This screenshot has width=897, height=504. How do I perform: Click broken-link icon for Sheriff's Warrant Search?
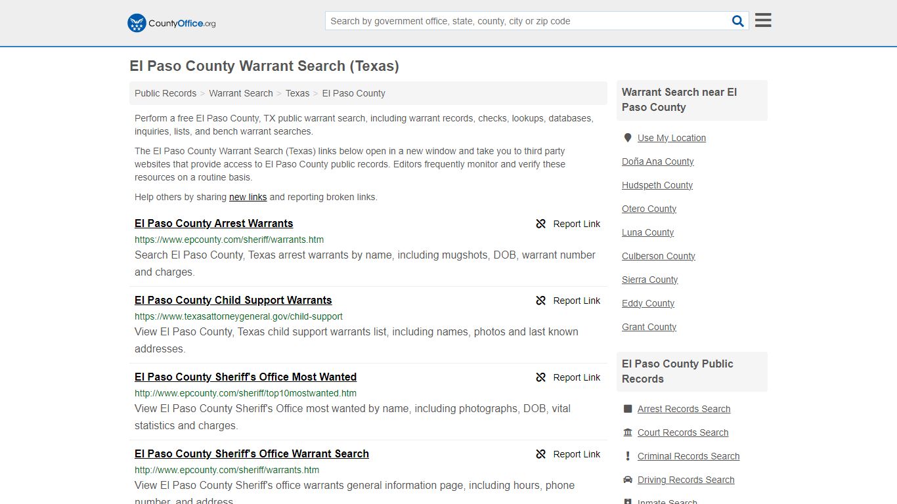(541, 454)
